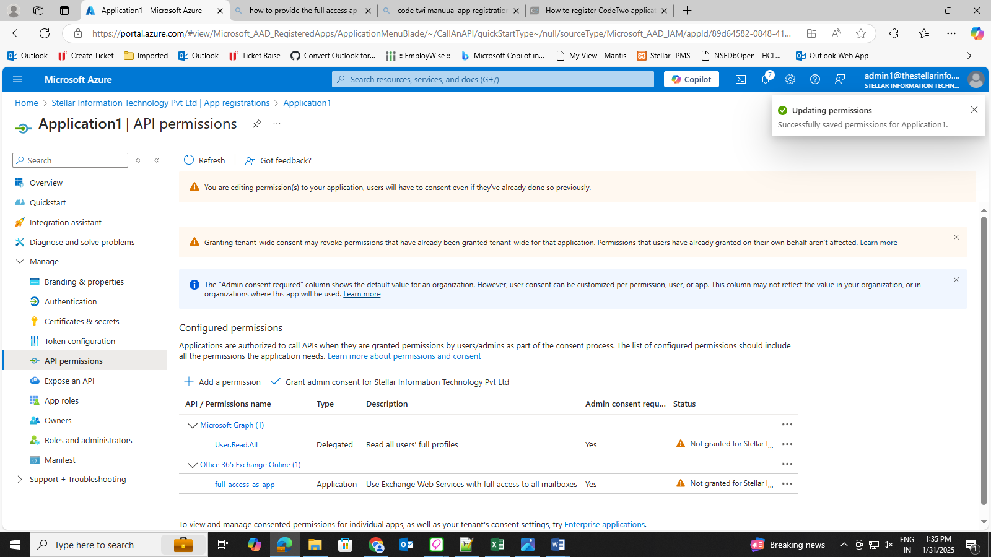Open more options for Microsoft Graph row
The width and height of the screenshot is (991, 557).
pos(787,425)
